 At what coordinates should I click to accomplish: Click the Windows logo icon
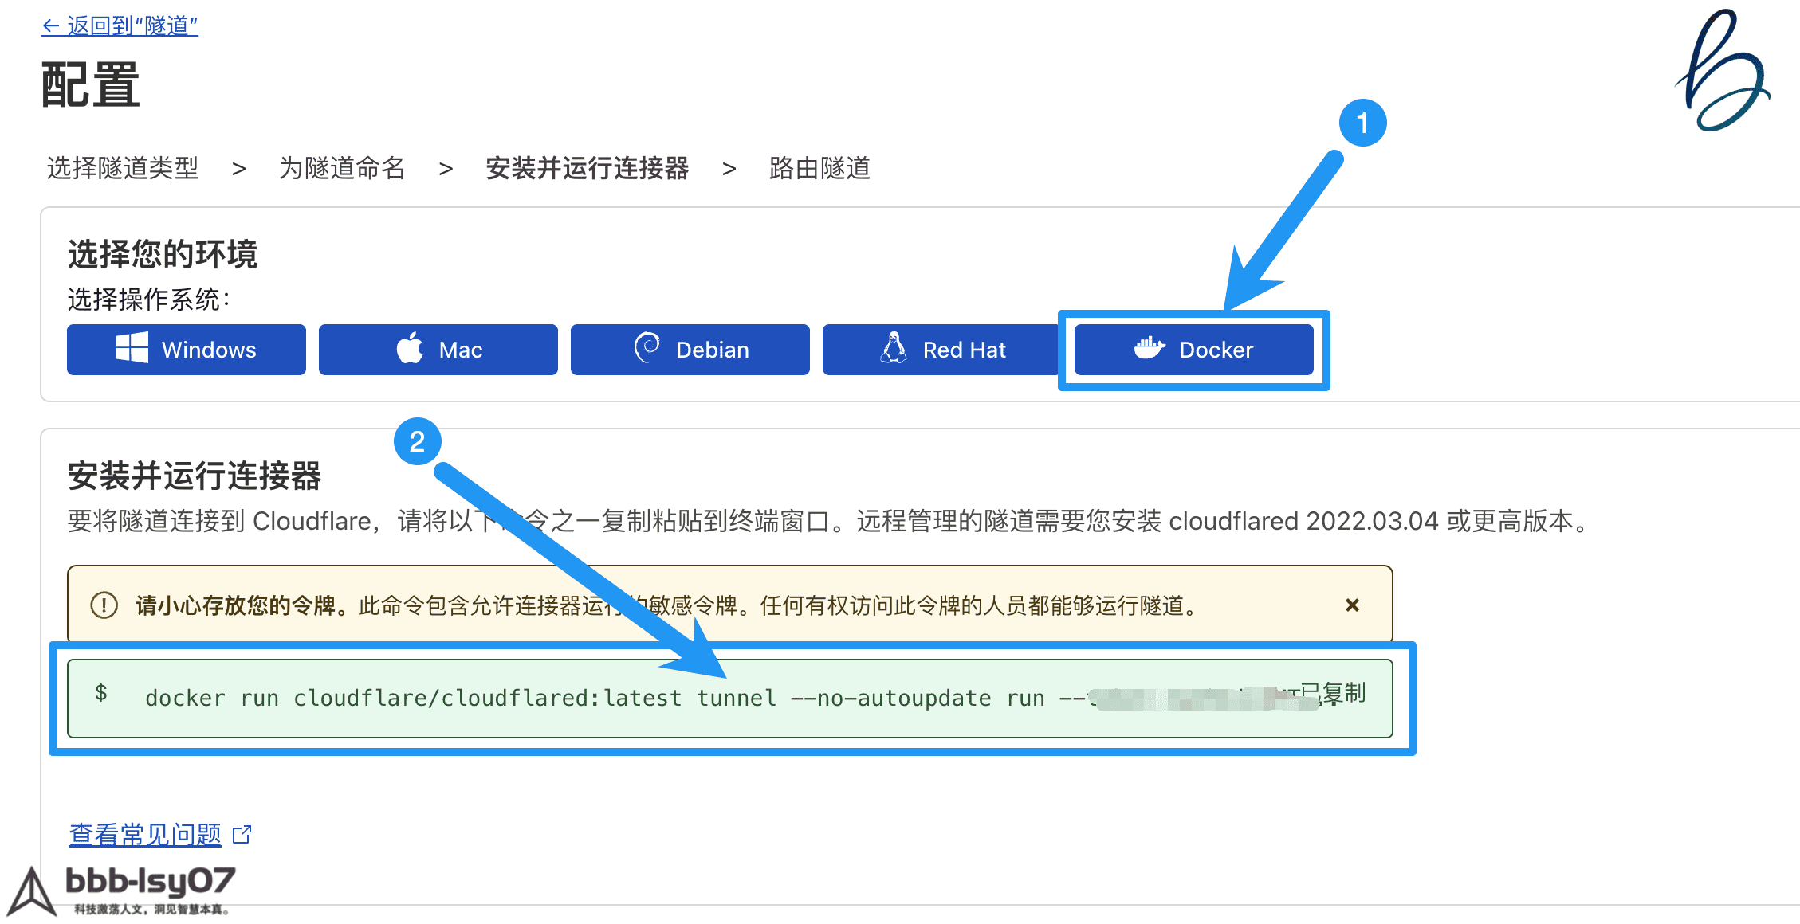pyautogui.click(x=132, y=349)
